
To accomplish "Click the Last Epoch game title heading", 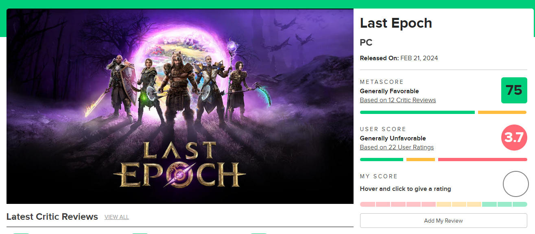I will 396,23.
